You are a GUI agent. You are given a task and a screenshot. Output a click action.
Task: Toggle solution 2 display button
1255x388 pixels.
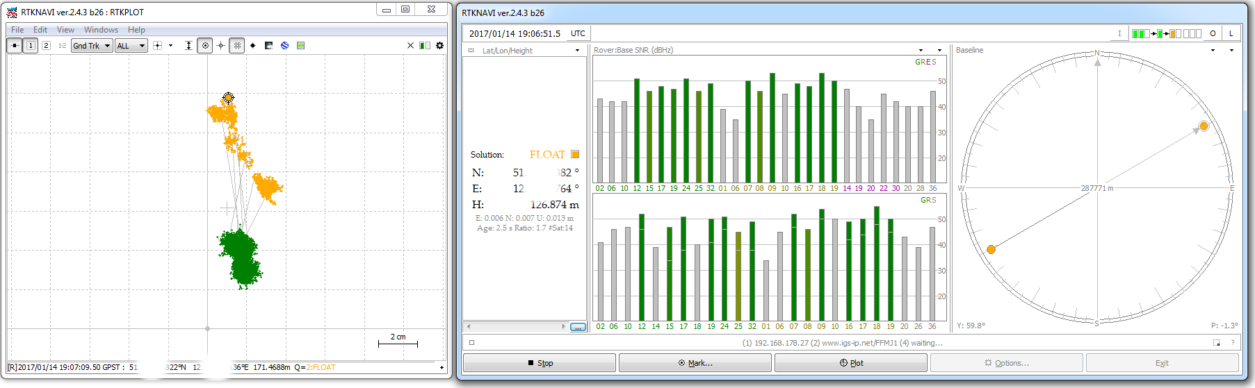46,46
